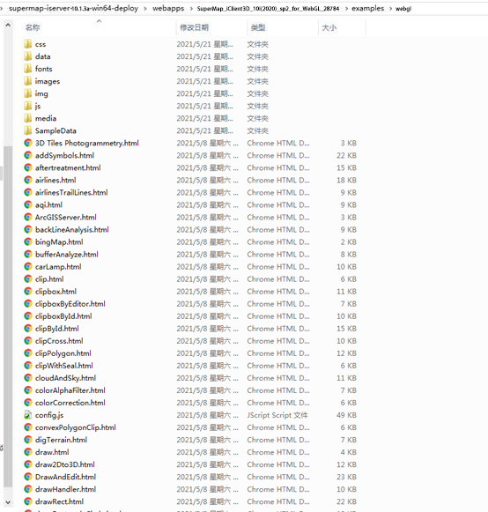
Task: Click the config.js script file icon
Action: coord(28,415)
